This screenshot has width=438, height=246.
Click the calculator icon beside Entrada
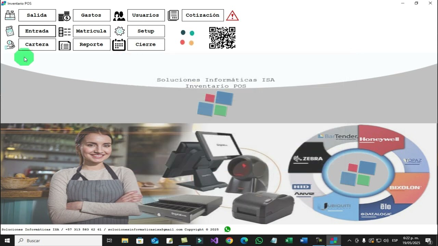(10, 31)
